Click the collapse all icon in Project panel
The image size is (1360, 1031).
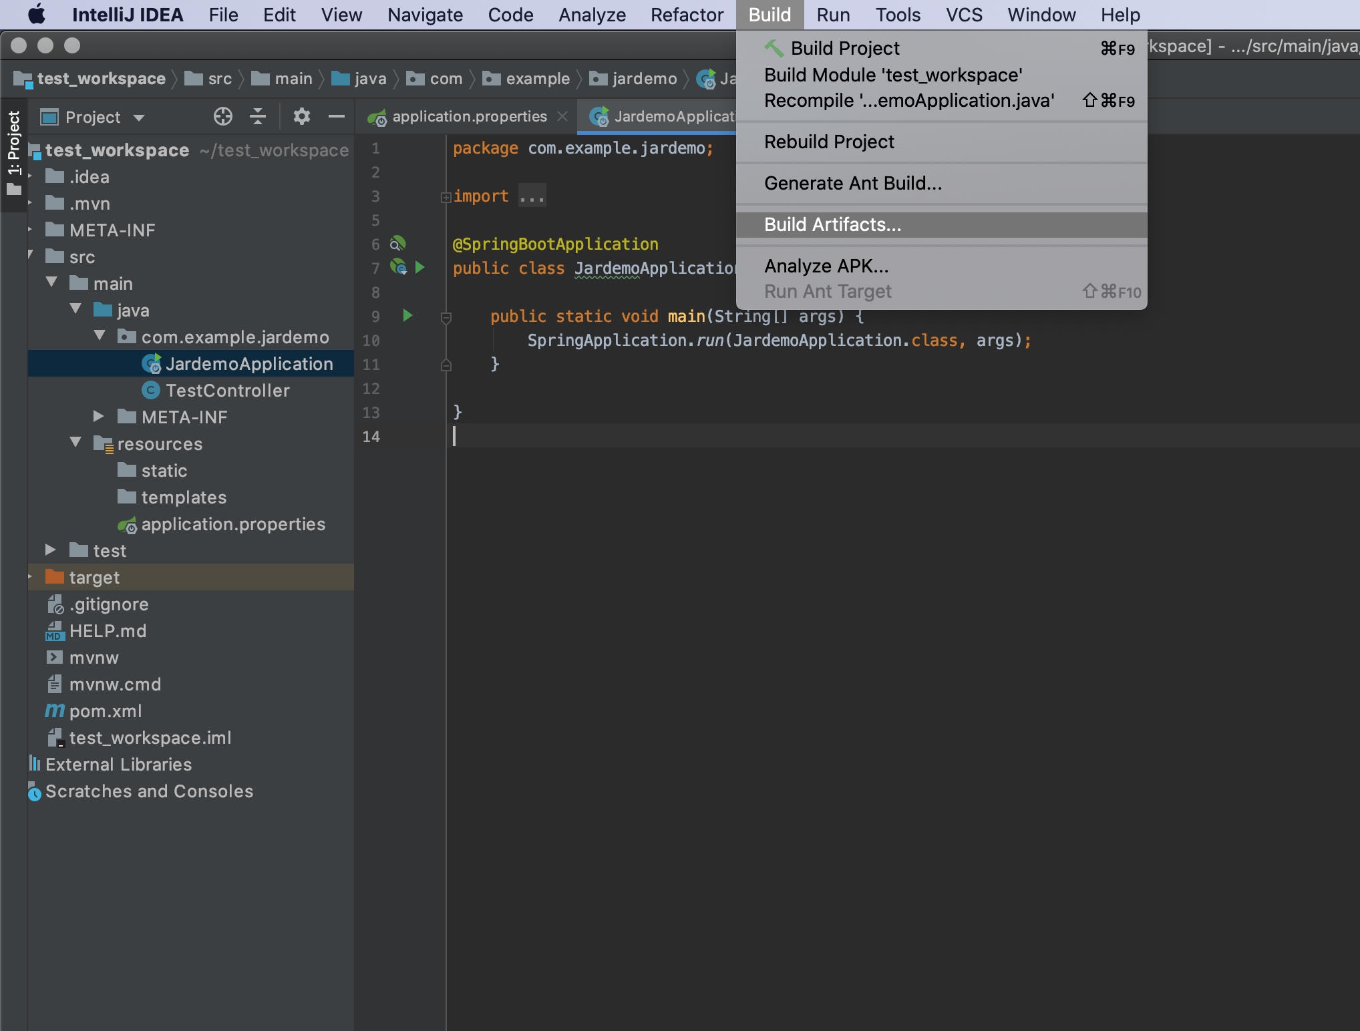point(258,117)
